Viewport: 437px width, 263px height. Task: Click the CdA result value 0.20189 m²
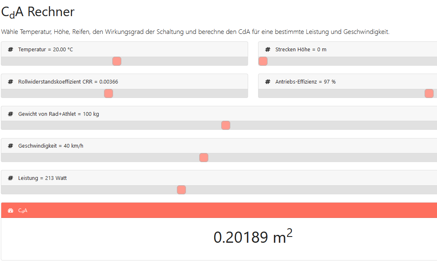pyautogui.click(x=253, y=237)
